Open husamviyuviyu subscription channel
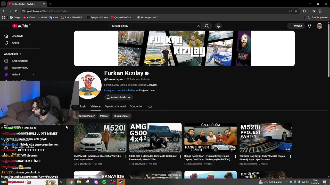Image resolution: width=330 pixels, height=185 pixels. tap(20, 68)
